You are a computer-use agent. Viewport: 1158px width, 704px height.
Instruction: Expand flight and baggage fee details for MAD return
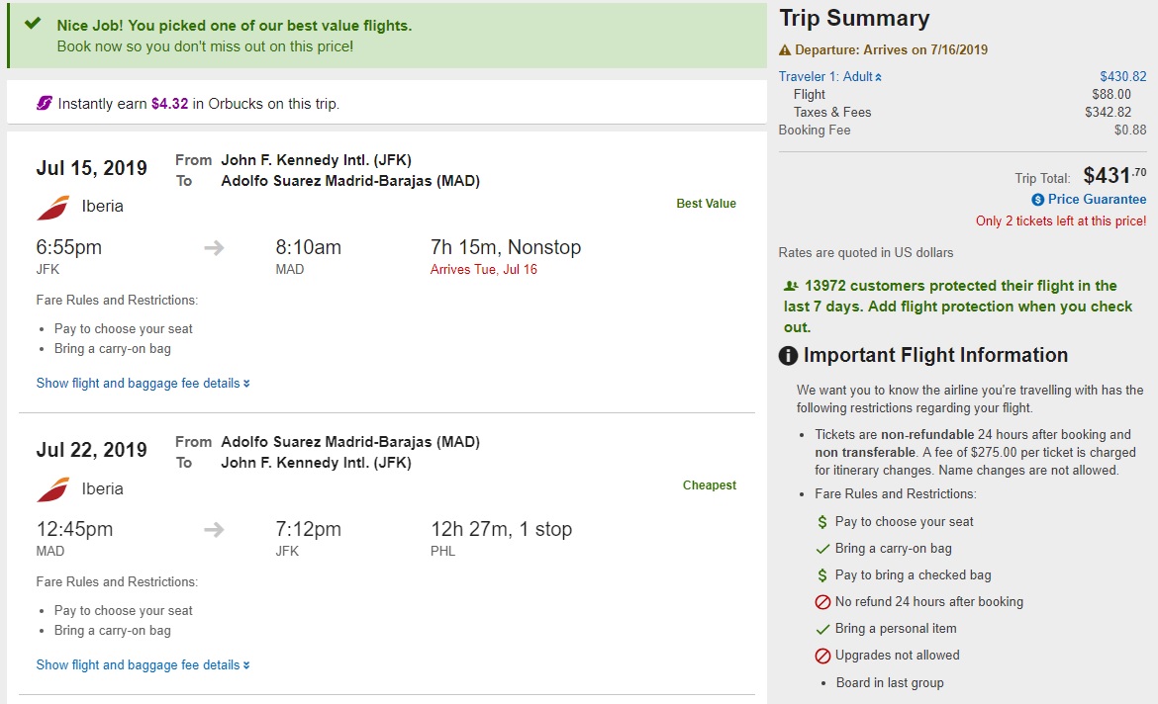(143, 665)
